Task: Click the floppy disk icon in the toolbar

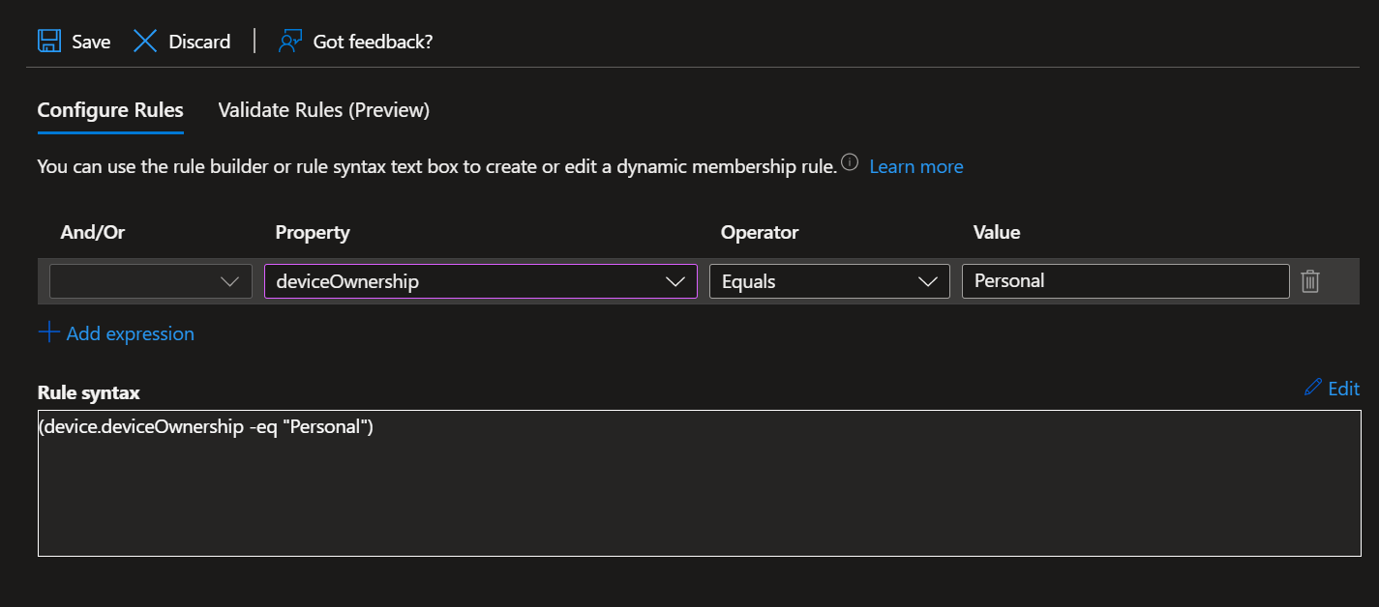Action: (x=49, y=41)
